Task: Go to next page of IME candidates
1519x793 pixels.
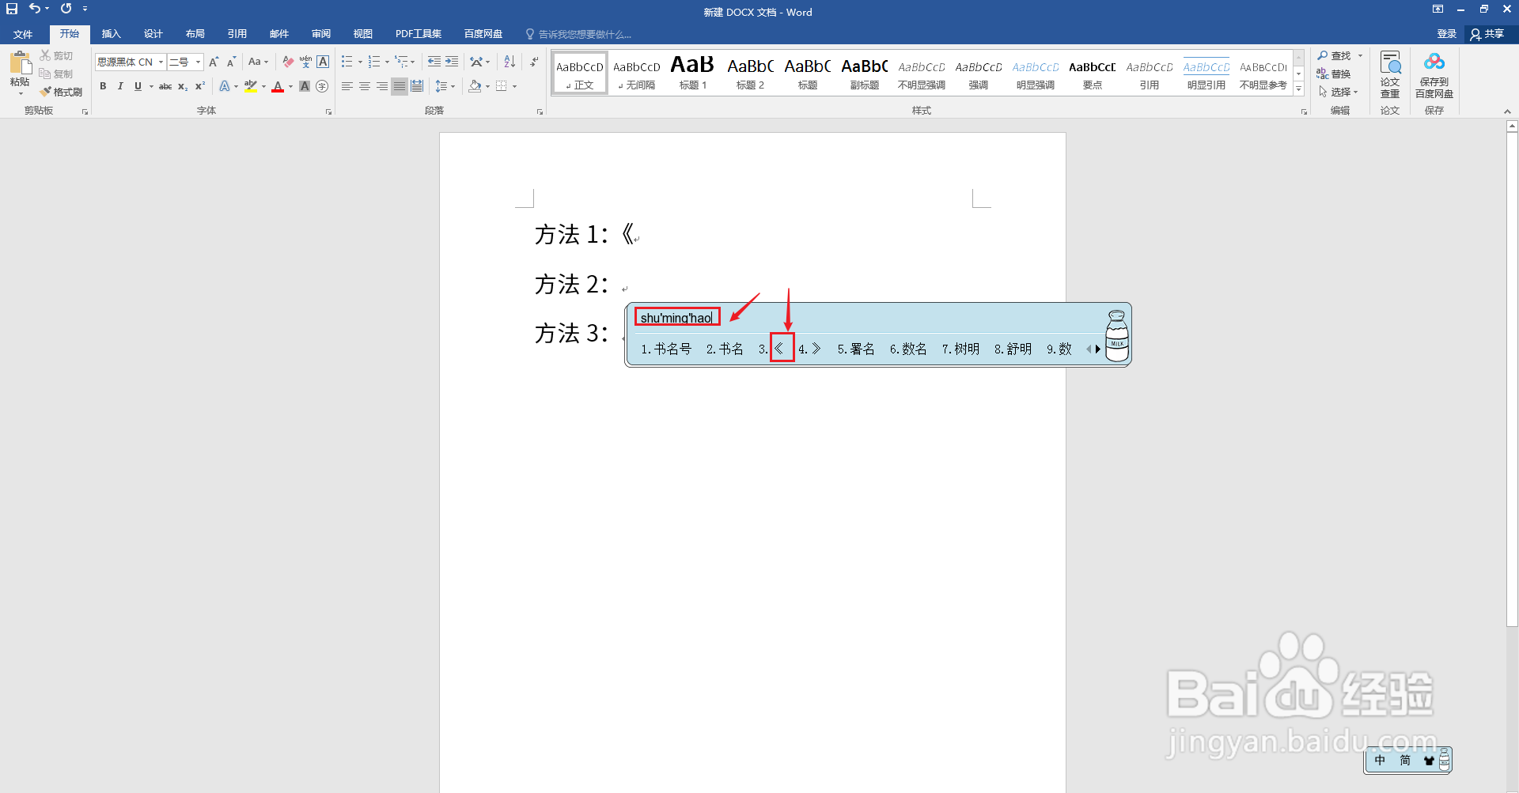Action: [x=1098, y=349]
